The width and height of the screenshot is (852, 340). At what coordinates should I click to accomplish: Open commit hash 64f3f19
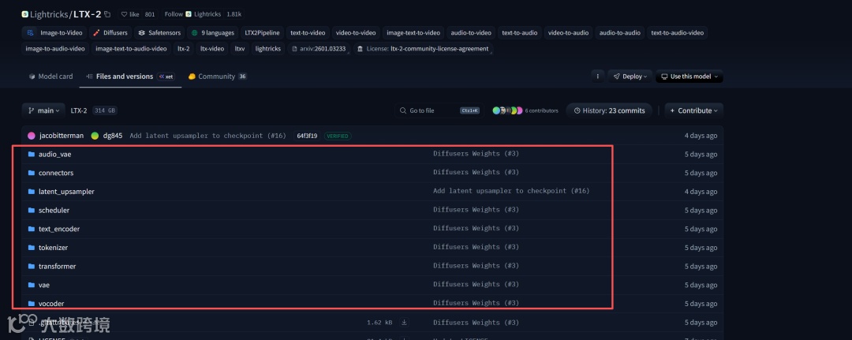(307, 136)
